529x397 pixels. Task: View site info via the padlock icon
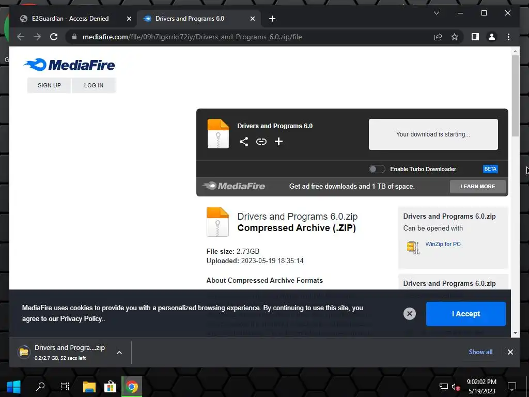(x=74, y=37)
